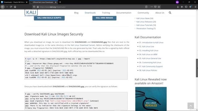The width and height of the screenshot is (198, 111).
Task: Click the gpg --keyserver command line
Action: (69, 64)
